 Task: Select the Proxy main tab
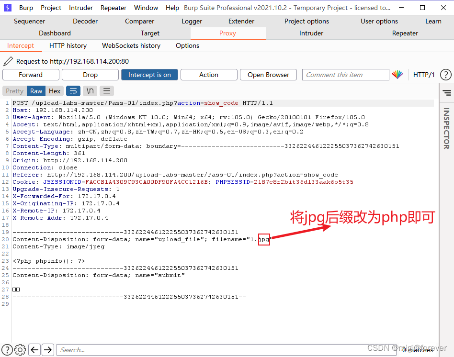click(228, 33)
